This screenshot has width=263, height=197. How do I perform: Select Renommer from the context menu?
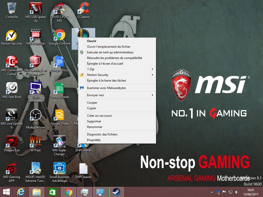(x=117, y=127)
